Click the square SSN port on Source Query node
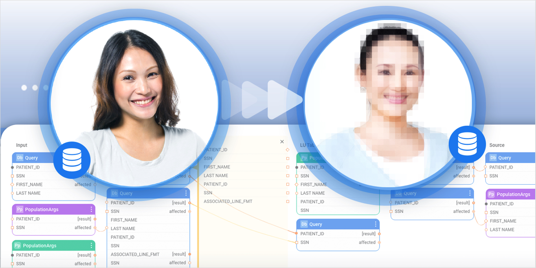This screenshot has height=268, width=536. coord(486,176)
